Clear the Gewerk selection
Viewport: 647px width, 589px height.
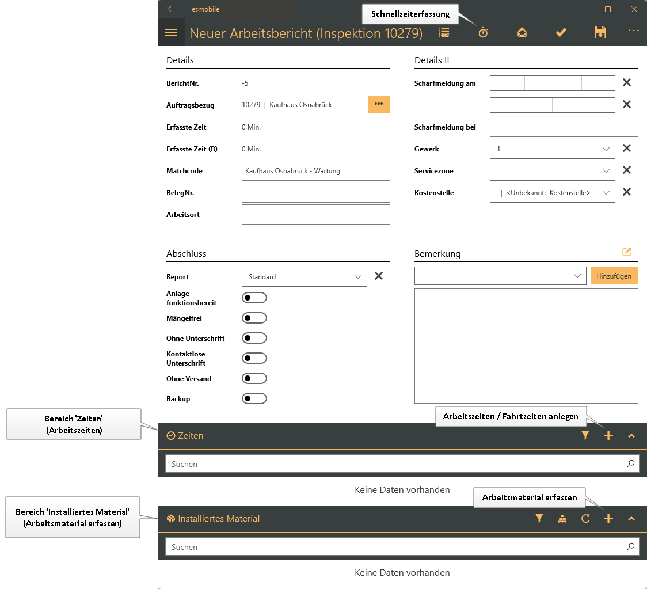pyautogui.click(x=627, y=148)
